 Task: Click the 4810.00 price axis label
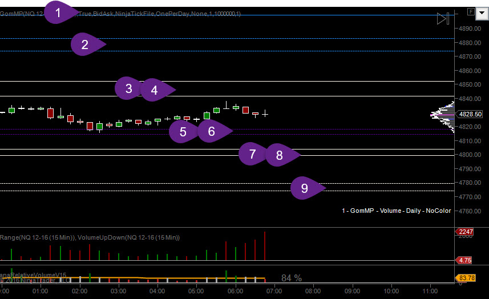(x=470, y=141)
